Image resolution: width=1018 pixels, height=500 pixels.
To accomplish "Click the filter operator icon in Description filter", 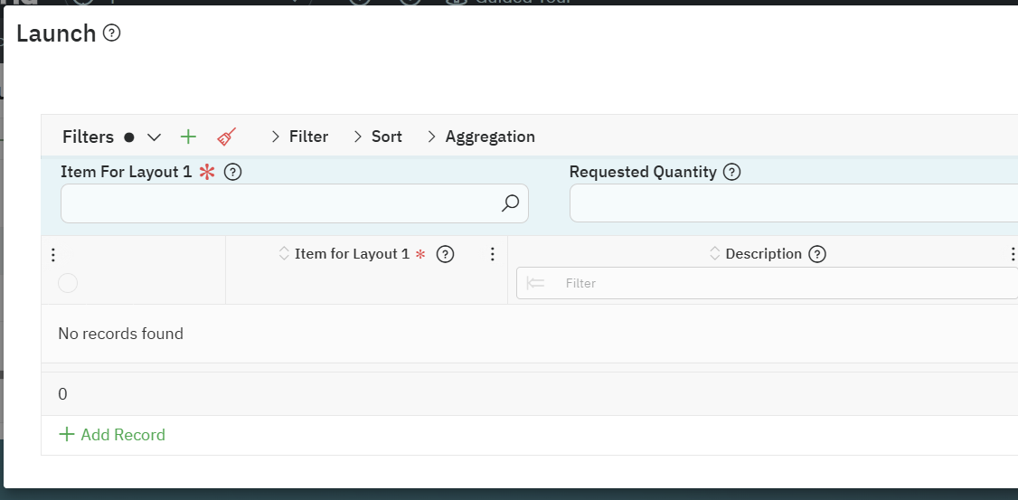I will (x=536, y=283).
